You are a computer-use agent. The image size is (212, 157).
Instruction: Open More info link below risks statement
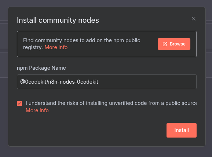click(x=37, y=110)
